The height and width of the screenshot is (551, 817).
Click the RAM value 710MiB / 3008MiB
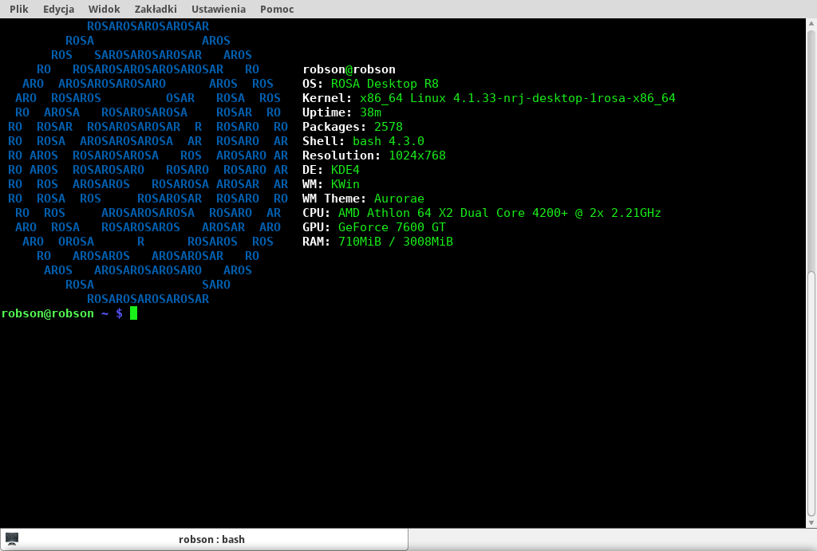coord(396,242)
